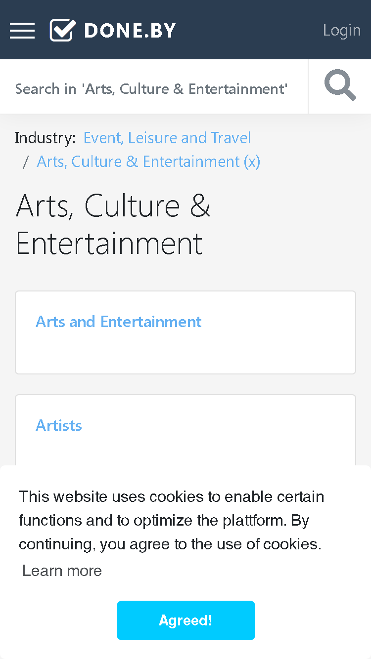Click the cookie notice message text
The image size is (371, 659).
click(x=172, y=520)
